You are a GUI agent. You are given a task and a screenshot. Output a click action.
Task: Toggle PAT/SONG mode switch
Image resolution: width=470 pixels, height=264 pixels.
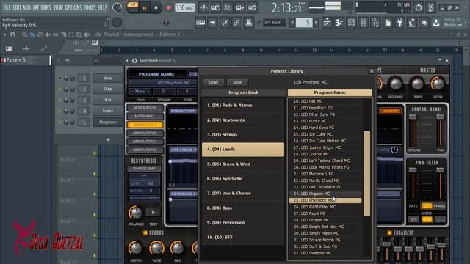[x=133, y=7]
